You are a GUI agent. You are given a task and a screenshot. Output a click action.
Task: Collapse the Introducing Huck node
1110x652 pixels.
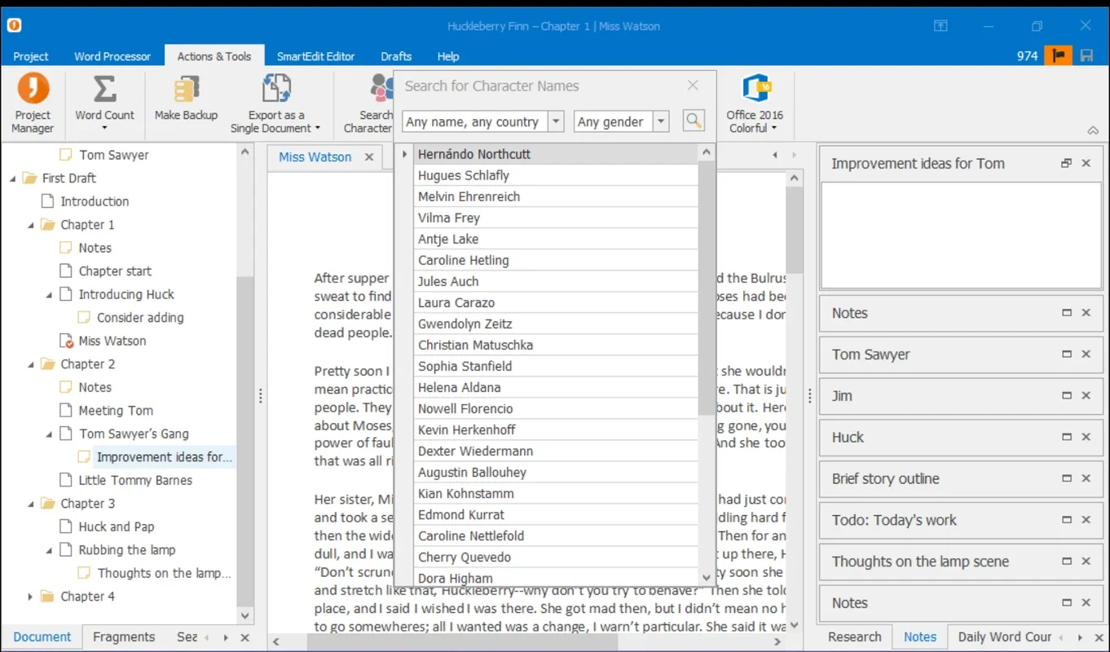pyautogui.click(x=49, y=295)
